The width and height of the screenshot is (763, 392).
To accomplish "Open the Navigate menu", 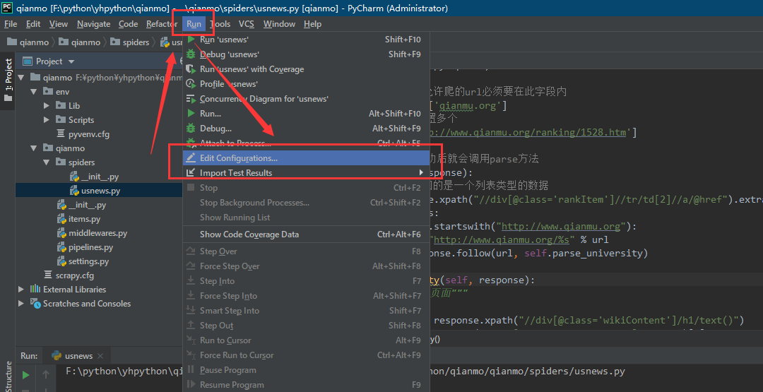I will 93,24.
